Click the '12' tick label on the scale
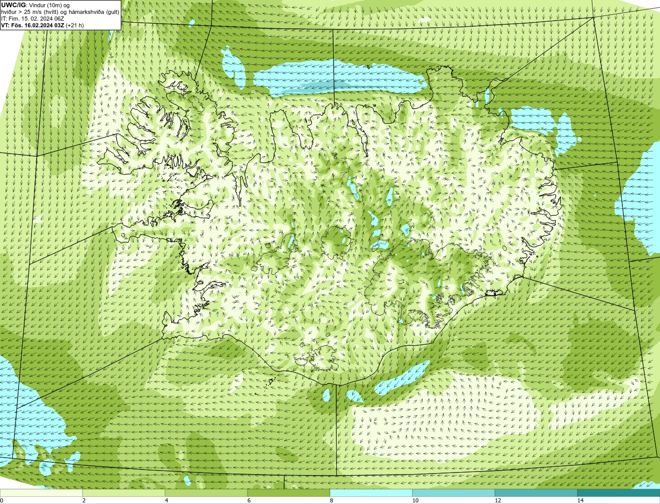Image resolution: width=660 pixels, height=504 pixels. (498, 500)
